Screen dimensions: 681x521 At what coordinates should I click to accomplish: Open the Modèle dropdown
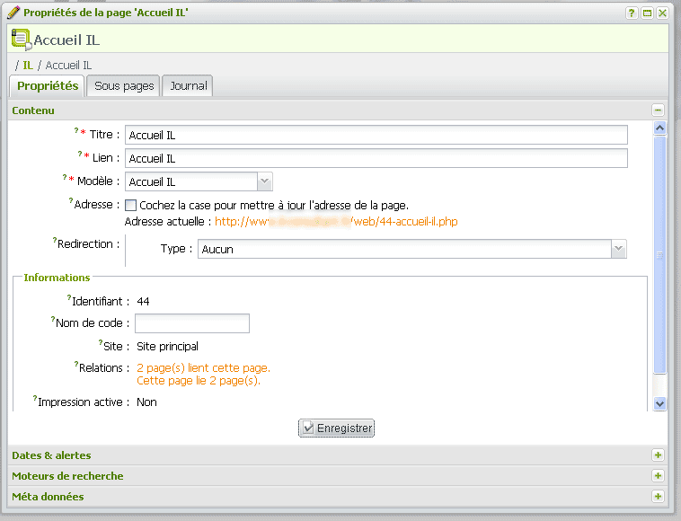264,181
